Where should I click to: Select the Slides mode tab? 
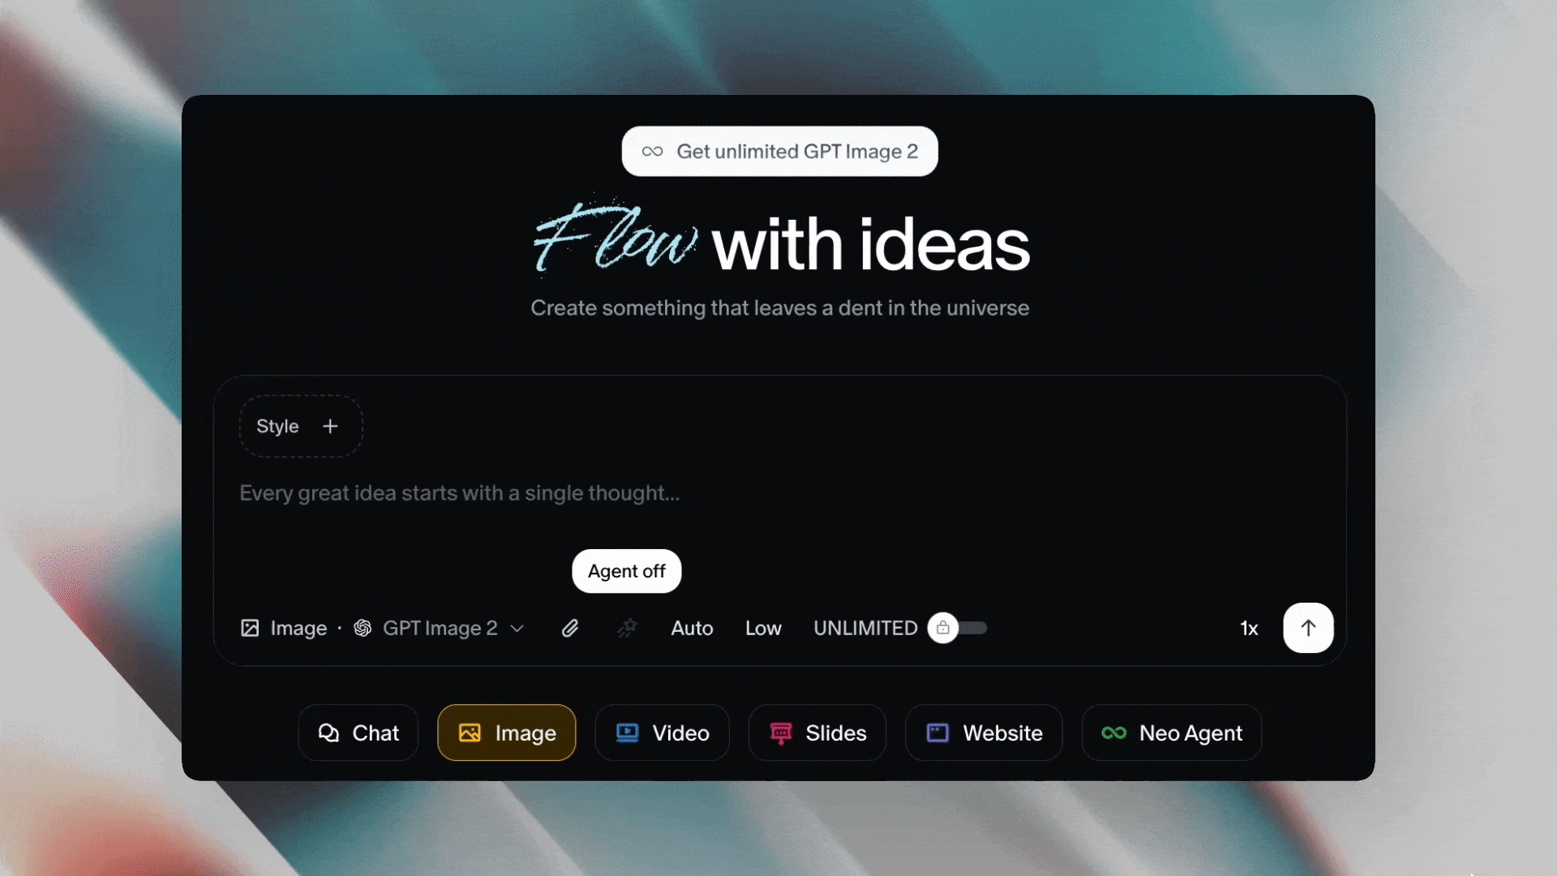[x=817, y=732]
